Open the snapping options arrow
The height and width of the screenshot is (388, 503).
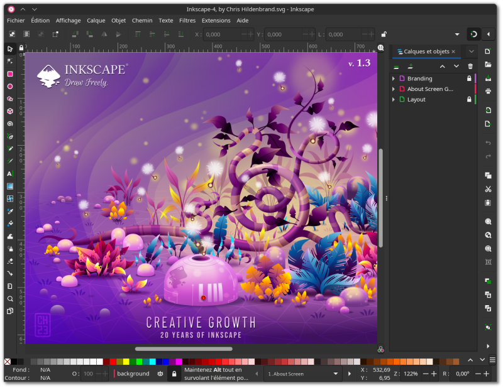[x=489, y=35]
